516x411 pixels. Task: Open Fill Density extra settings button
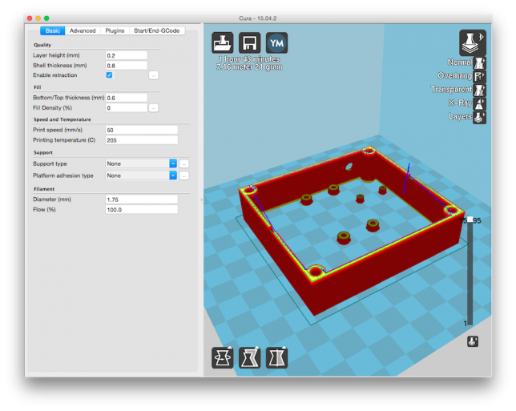click(153, 107)
